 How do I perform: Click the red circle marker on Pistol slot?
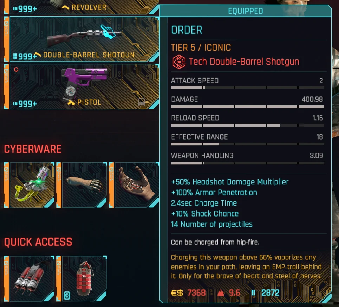click(16, 70)
